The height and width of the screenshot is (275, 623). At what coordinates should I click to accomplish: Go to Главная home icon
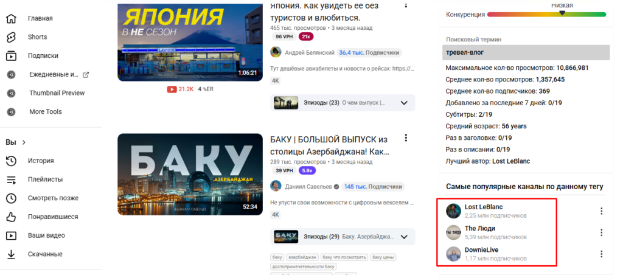(x=12, y=18)
